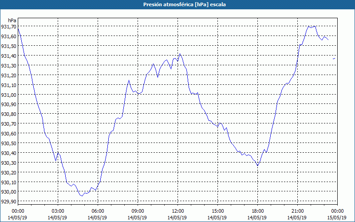
Task: Select the 'hPa' unit label
Action: 12,20
